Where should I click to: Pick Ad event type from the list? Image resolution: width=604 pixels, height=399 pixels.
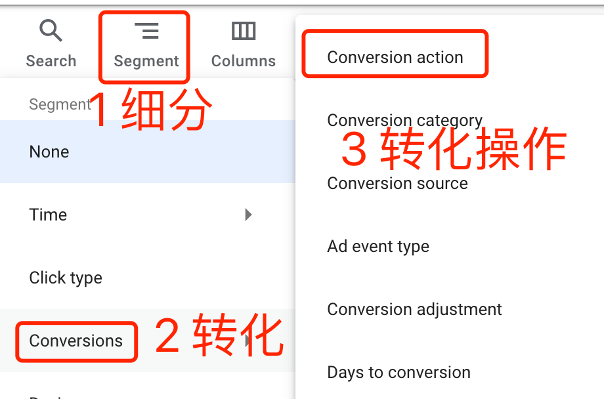(377, 246)
